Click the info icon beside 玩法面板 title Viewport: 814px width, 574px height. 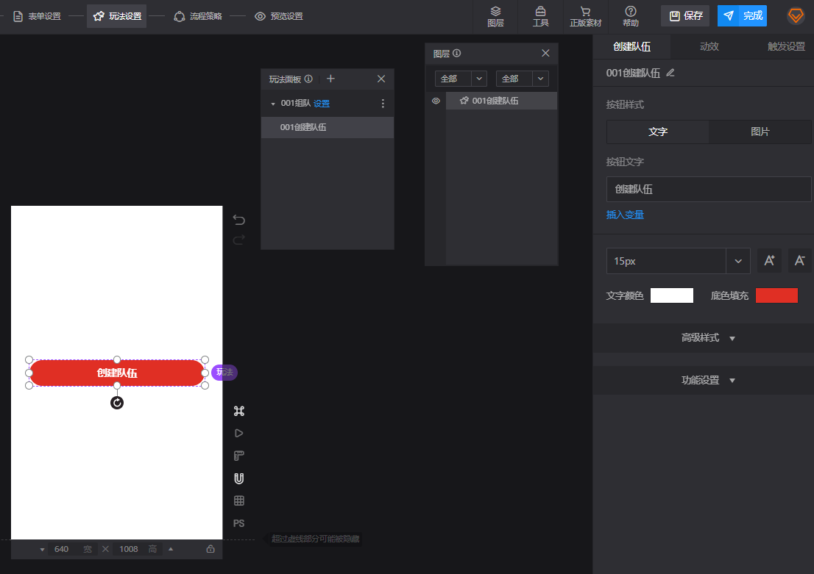tap(308, 79)
